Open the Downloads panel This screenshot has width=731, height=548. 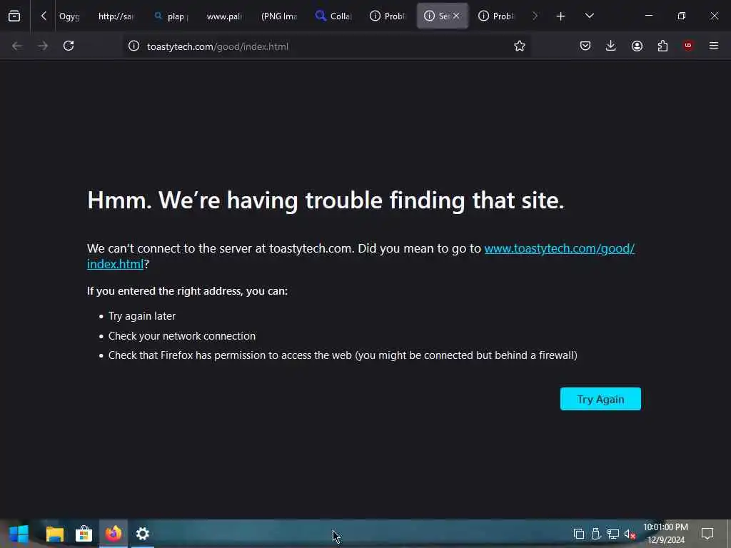[x=611, y=46]
